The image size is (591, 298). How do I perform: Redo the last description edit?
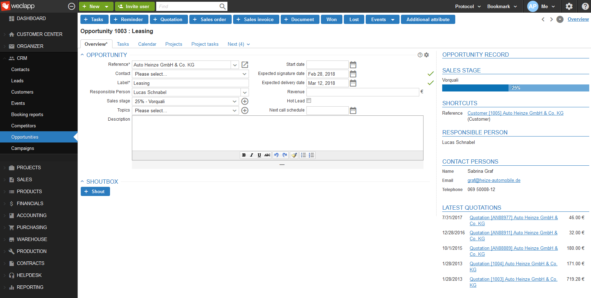[x=285, y=155]
